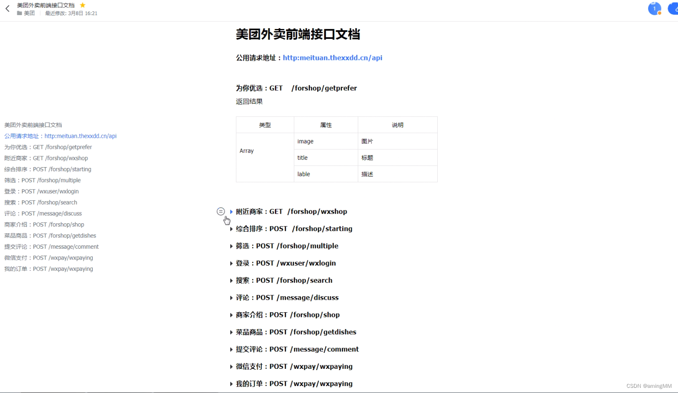The width and height of the screenshot is (678, 393).
Task: Jump to 评论 POST /message/discuss in outline
Action: pyautogui.click(x=43, y=213)
